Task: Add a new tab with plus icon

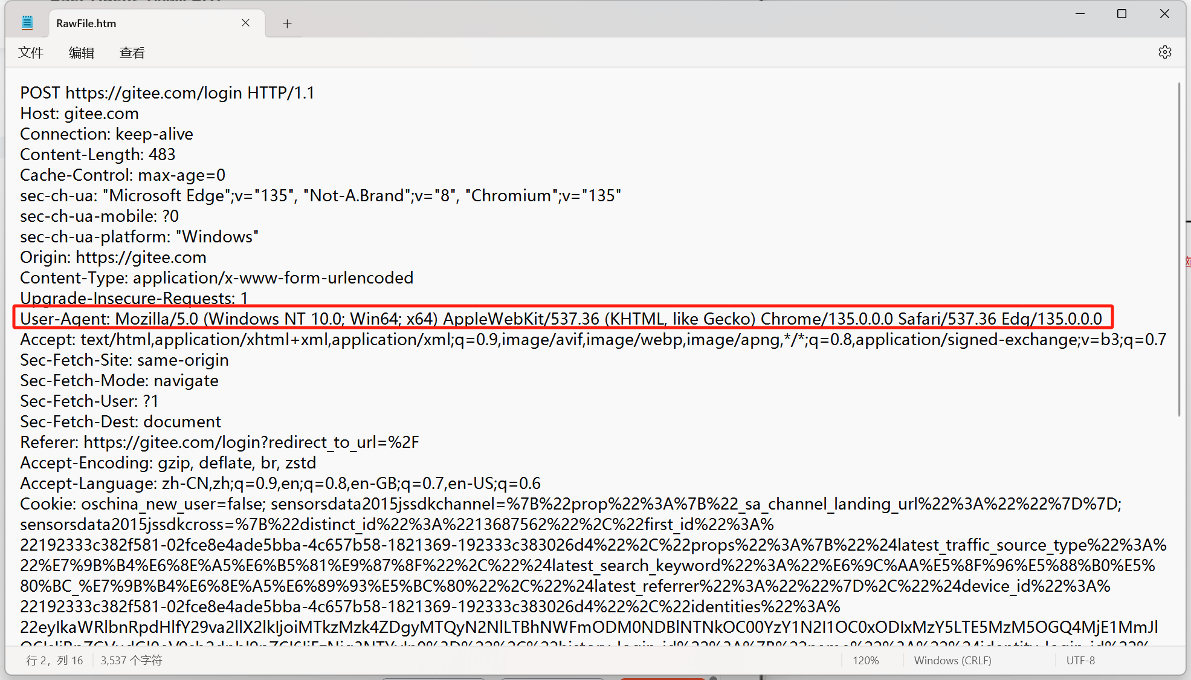Action: 287,24
